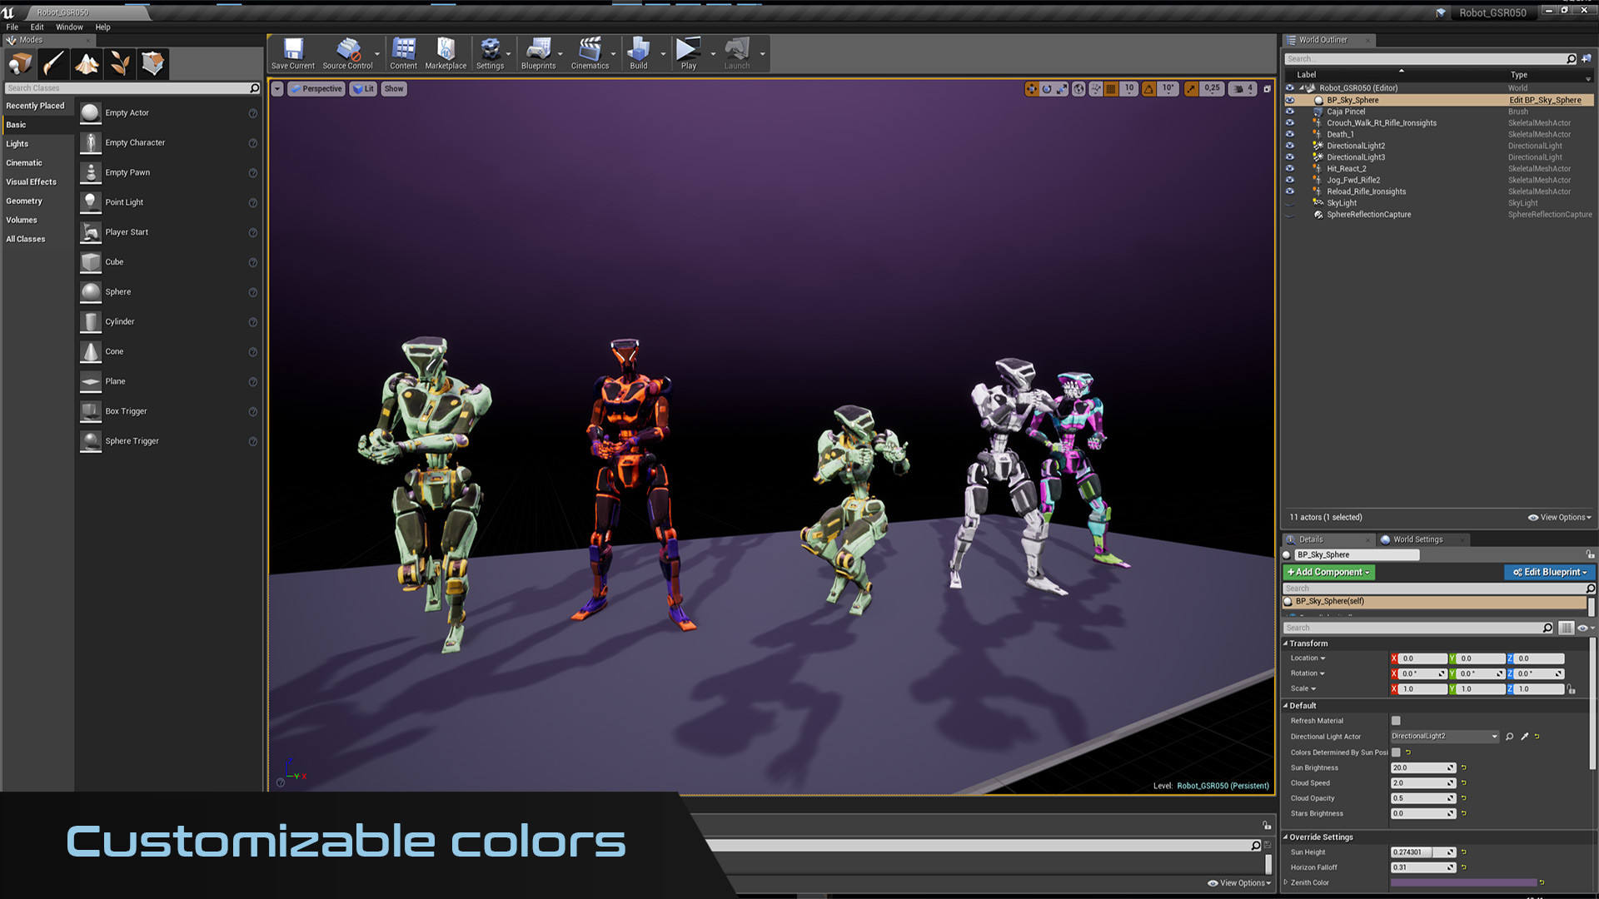
Task: Click the Edit Blueprint button
Action: tap(1549, 573)
